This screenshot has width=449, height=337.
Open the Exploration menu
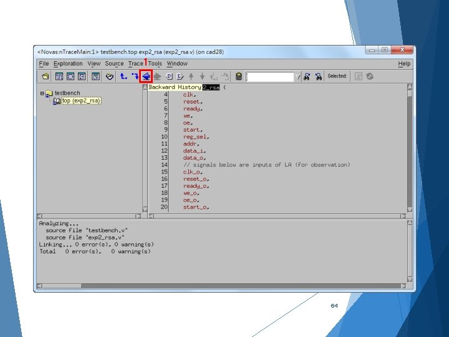coord(68,64)
